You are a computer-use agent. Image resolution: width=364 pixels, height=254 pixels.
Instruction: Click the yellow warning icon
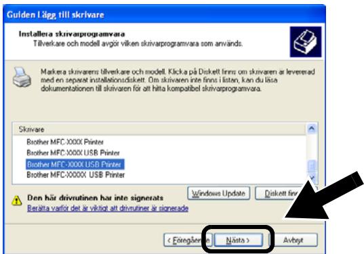pos(17,201)
